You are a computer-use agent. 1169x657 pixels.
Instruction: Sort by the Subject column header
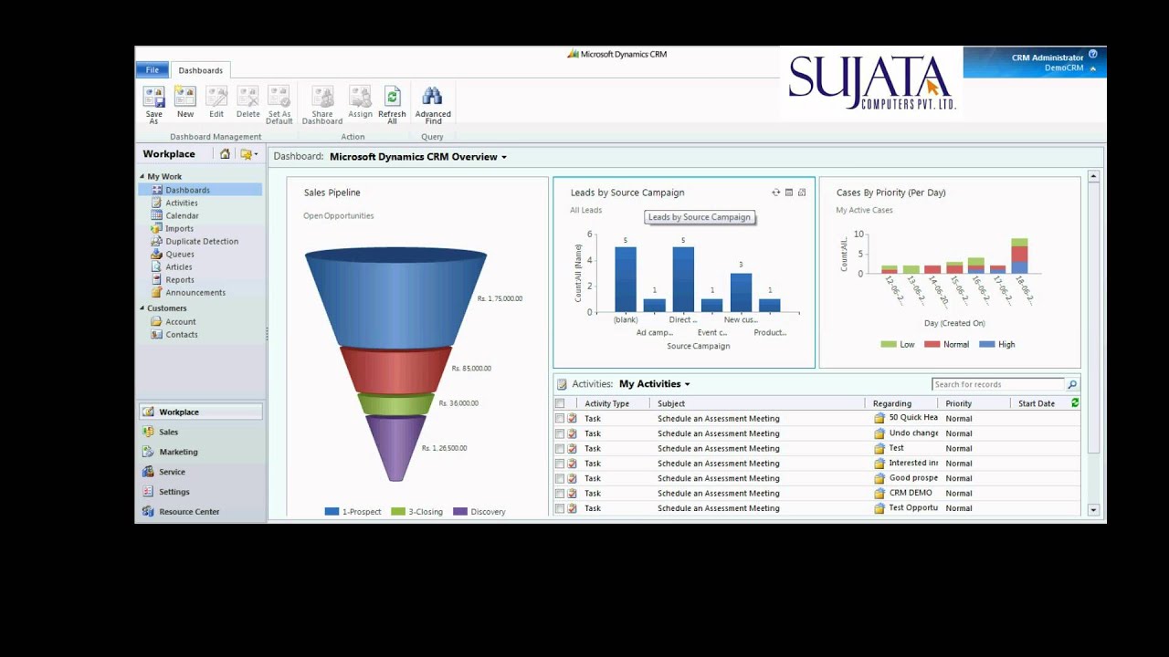click(x=671, y=403)
